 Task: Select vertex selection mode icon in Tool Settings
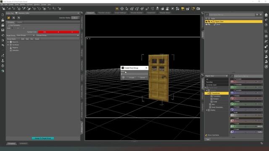[18, 18]
